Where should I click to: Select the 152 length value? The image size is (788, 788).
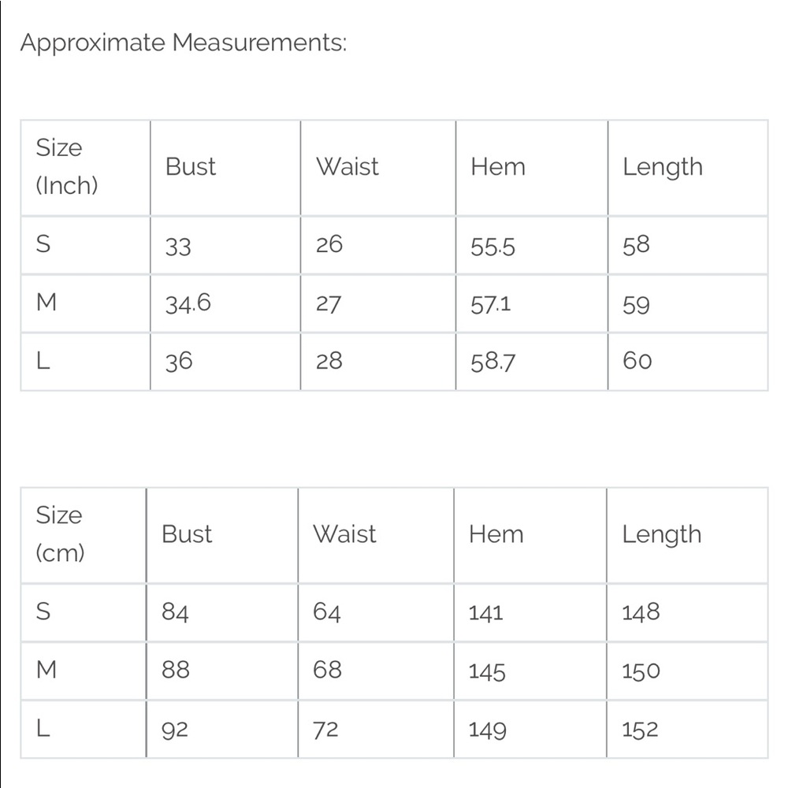point(640,730)
